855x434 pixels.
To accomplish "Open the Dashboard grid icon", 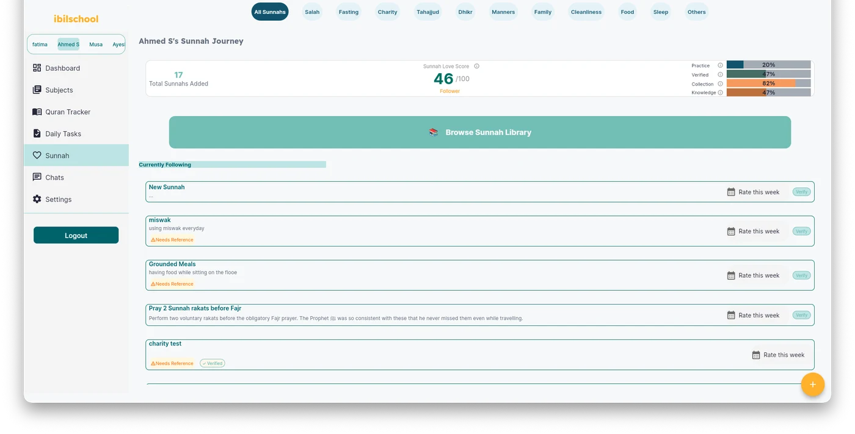I will click(x=37, y=68).
